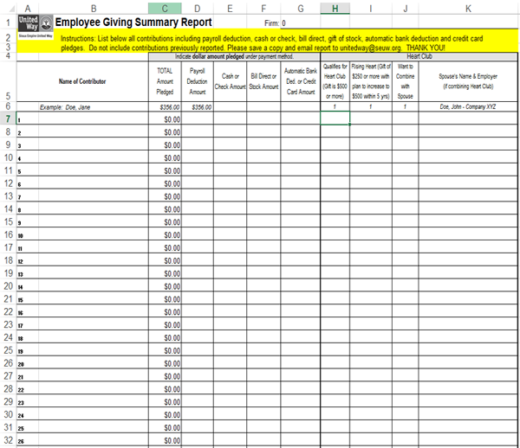Select column D header
The height and width of the screenshot is (448, 520).
coord(198,9)
